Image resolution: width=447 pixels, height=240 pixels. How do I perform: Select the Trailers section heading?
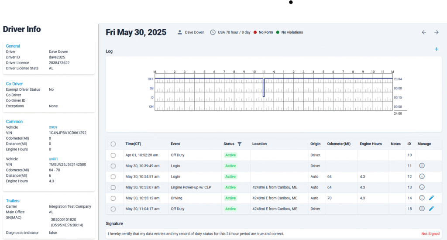(13, 201)
